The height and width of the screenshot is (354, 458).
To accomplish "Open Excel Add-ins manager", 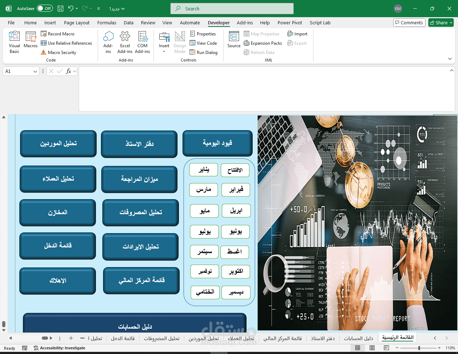I will (x=125, y=42).
